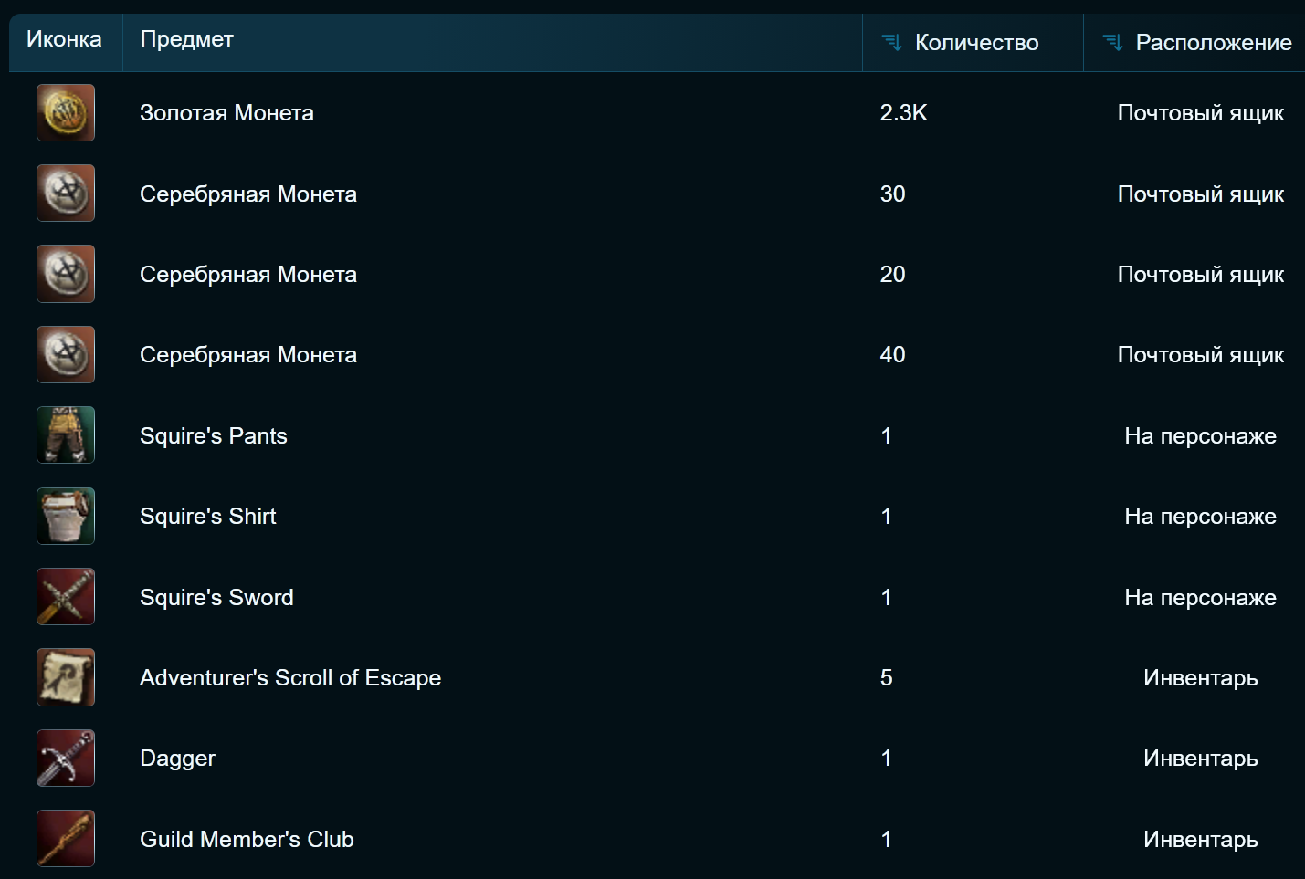Click the Squire's Sword weapon icon
Screen dimensions: 1305x879
66,597
